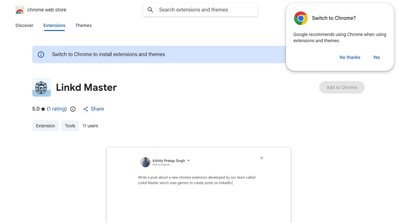Click 'Switch to Chrome to install' banner text

pos(109,55)
